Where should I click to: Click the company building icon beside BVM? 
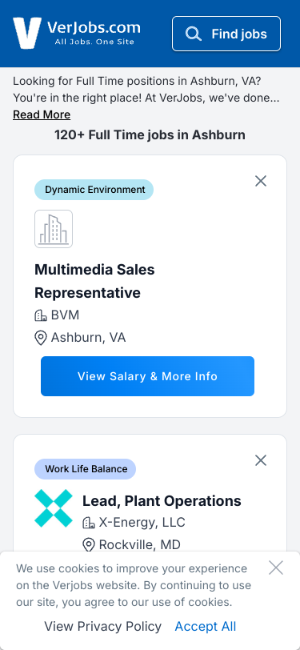click(x=40, y=315)
